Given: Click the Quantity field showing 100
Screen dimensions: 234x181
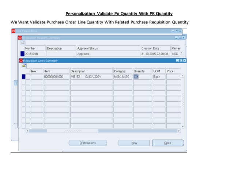Looking at the screenshot, I should pos(142,76).
